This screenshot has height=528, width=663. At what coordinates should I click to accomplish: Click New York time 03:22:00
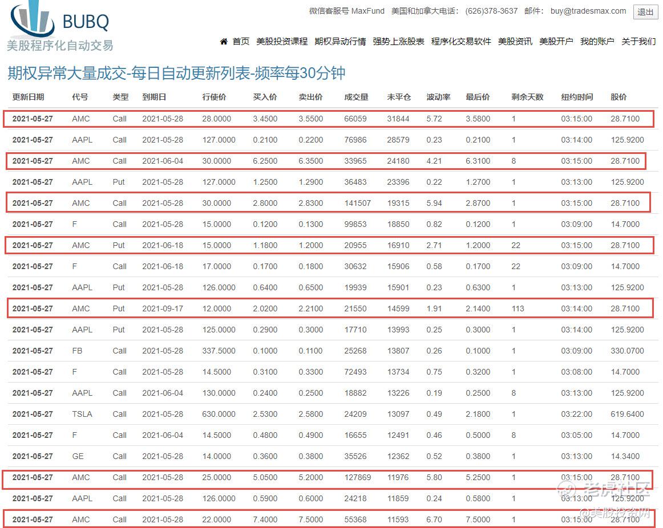[577, 414]
